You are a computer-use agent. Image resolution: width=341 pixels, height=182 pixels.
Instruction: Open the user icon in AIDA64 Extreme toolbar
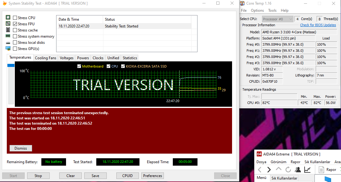[x=298, y=170]
